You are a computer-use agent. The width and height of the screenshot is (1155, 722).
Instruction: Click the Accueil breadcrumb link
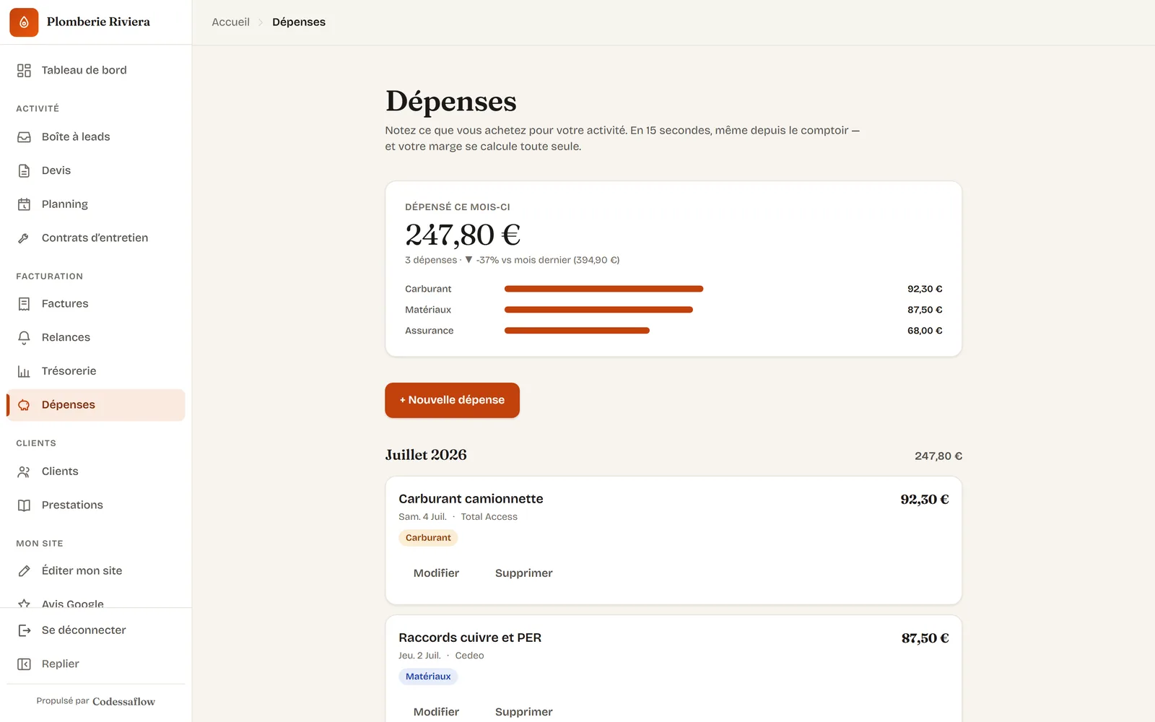pyautogui.click(x=230, y=22)
